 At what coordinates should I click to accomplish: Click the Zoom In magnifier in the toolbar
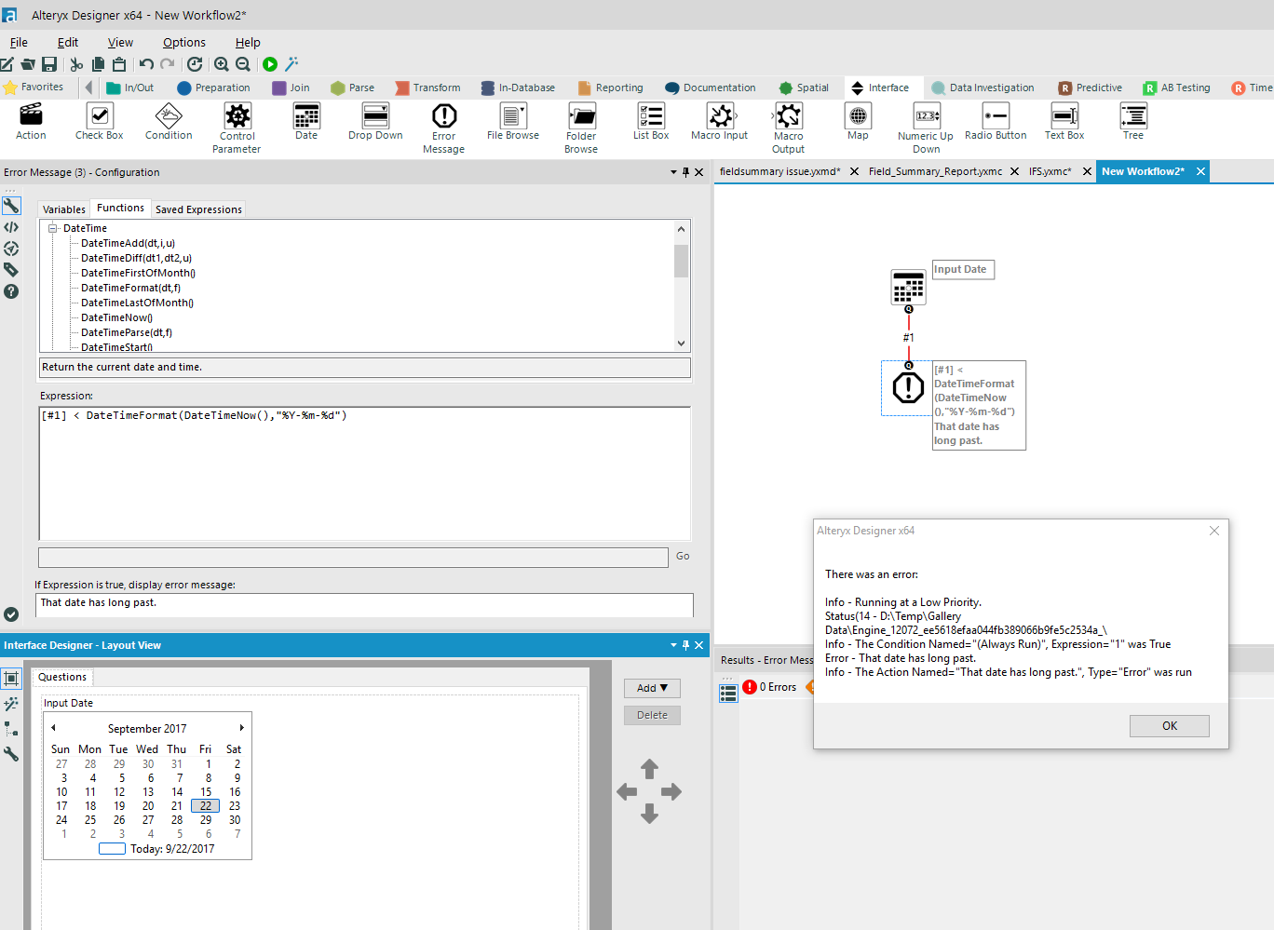point(222,64)
